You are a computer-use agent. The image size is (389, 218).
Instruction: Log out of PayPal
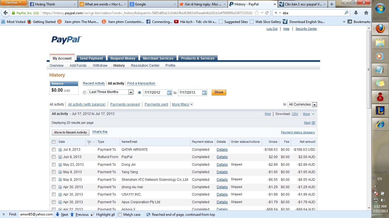[272, 29]
